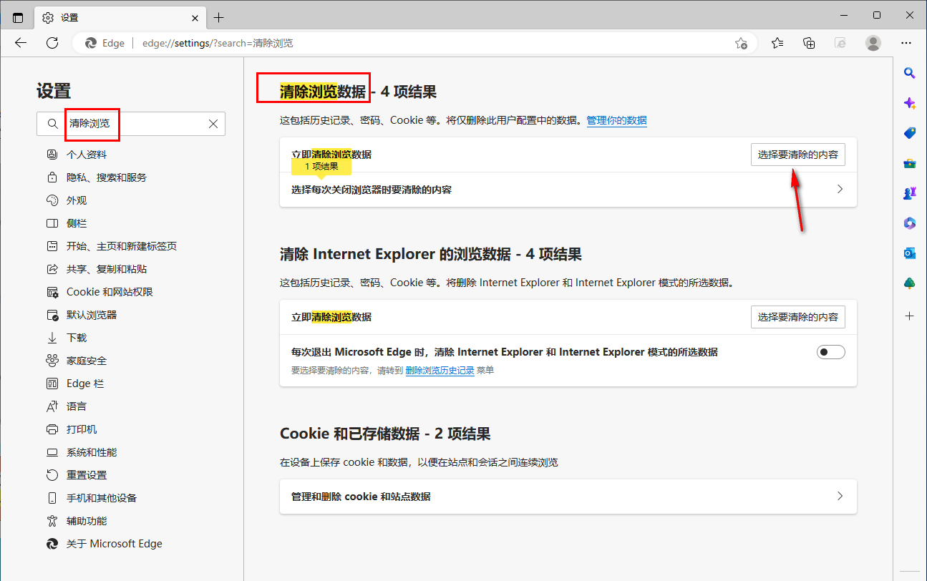Toggle clearing IE data on Edge exit

click(830, 351)
